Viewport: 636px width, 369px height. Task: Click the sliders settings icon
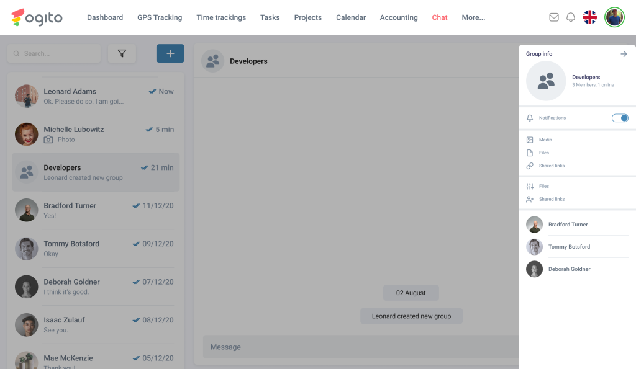click(x=530, y=187)
